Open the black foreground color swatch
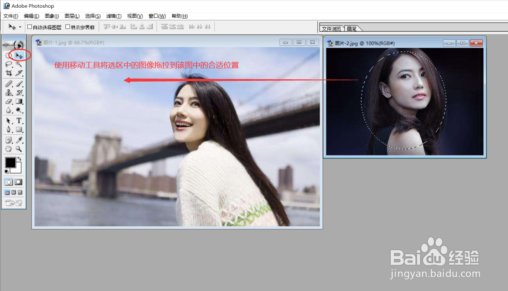Screen dimensions: 508x291 point(10,162)
